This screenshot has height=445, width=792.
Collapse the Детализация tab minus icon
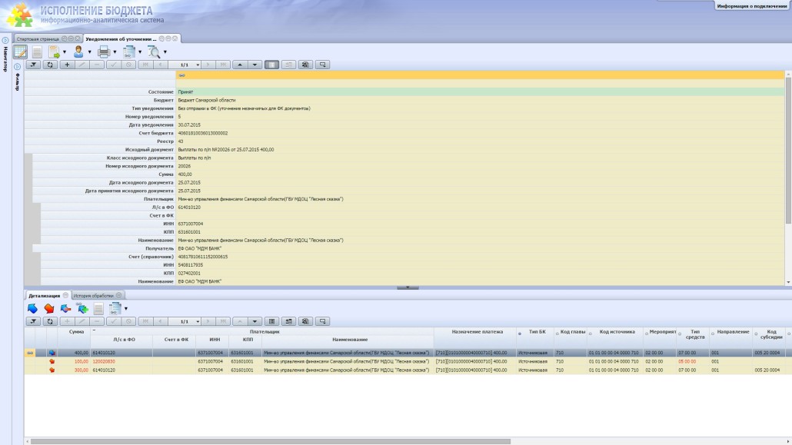(65, 295)
